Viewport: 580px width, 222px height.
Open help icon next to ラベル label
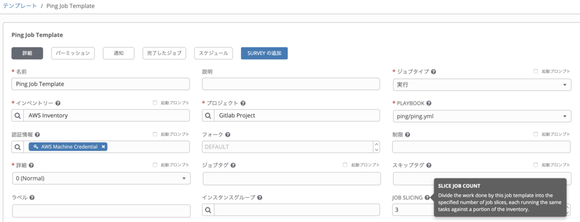(x=32, y=197)
